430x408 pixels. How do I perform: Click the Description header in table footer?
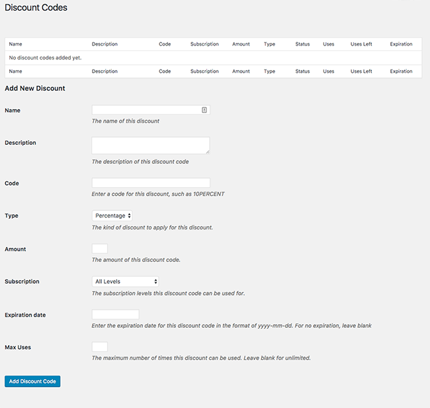[105, 71]
